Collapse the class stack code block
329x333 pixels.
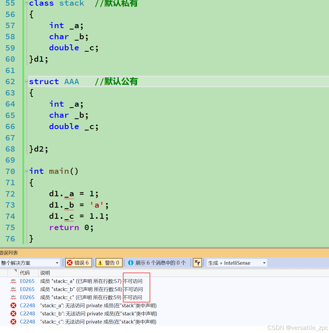(x=26, y=3)
